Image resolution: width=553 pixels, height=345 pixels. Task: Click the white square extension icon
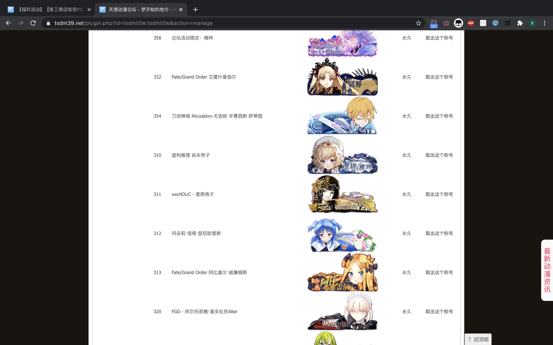(483, 23)
